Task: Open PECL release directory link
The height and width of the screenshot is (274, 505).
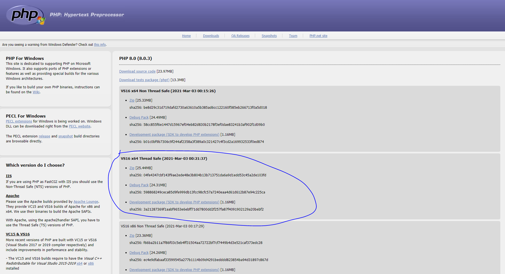Action: [x=44, y=136]
